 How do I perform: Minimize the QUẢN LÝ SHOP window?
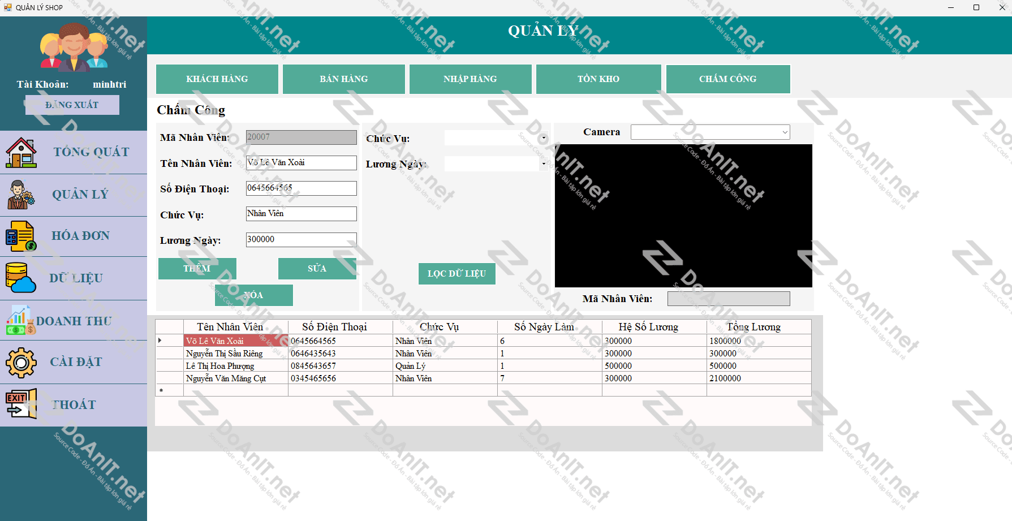tap(951, 7)
